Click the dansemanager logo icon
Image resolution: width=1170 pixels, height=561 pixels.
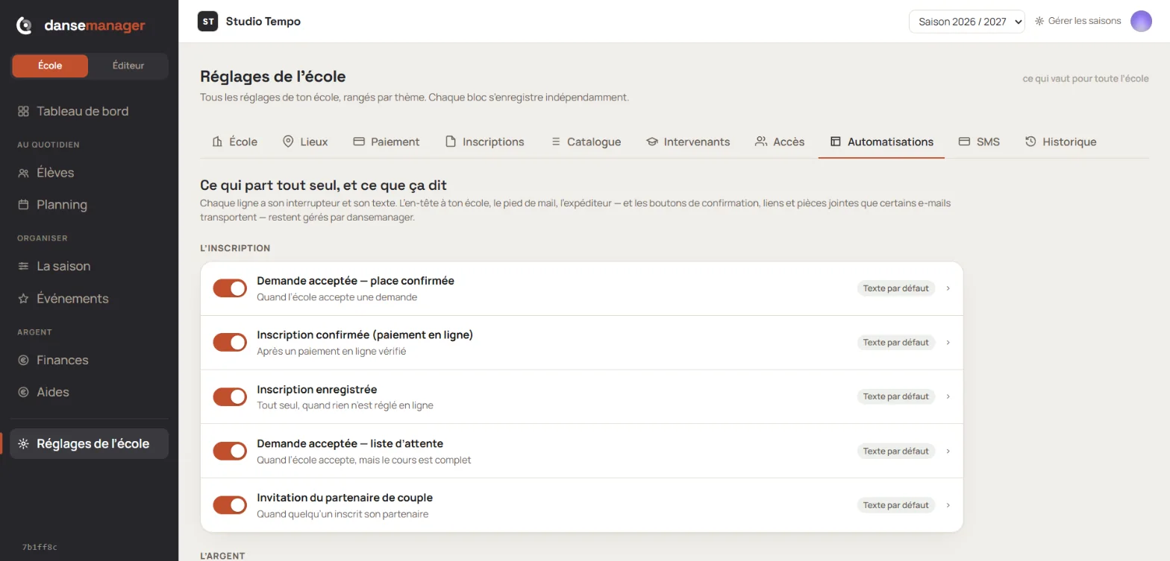[x=25, y=26]
